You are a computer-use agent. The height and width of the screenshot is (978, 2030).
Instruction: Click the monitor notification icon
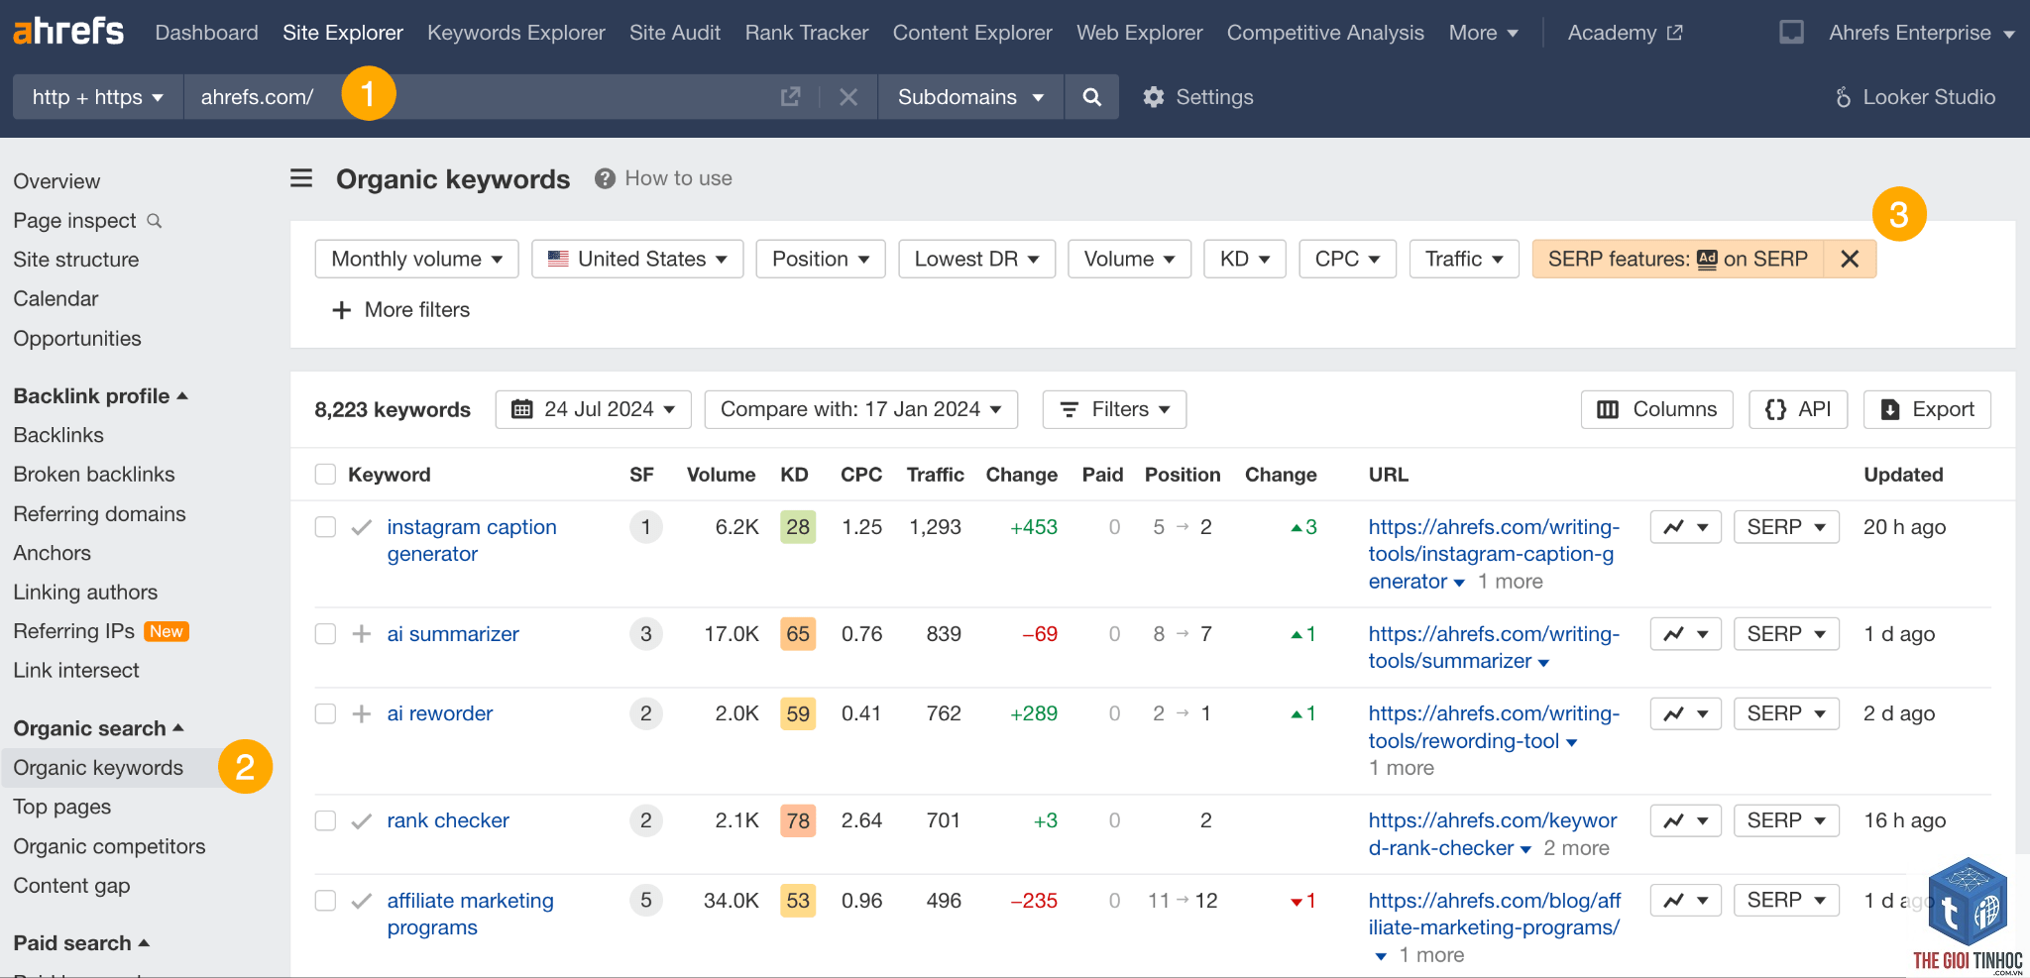click(1791, 33)
